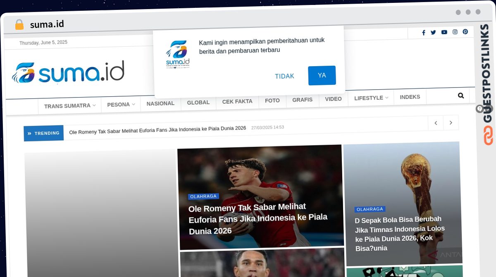
Task: Expand the Lifestyle dropdown menu
Action: click(371, 98)
